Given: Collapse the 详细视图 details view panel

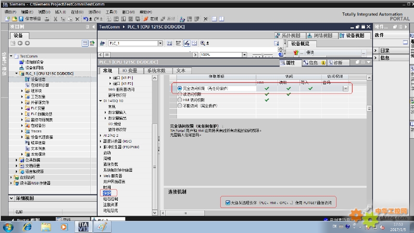Looking at the screenshot, I should pyautogui.click(x=11, y=198).
